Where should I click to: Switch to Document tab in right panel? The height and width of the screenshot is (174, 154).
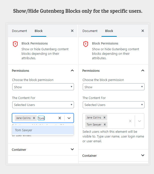click(x=90, y=31)
